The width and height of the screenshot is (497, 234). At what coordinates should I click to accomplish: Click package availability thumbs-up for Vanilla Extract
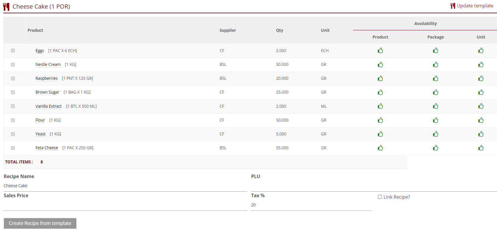point(435,106)
